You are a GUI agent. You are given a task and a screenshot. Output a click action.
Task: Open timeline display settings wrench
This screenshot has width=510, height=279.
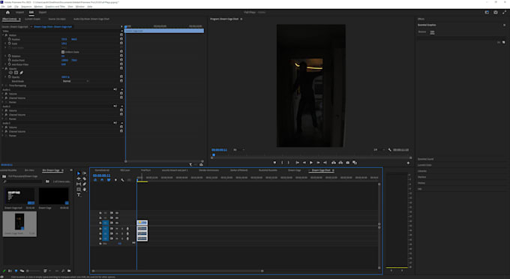tap(122, 180)
